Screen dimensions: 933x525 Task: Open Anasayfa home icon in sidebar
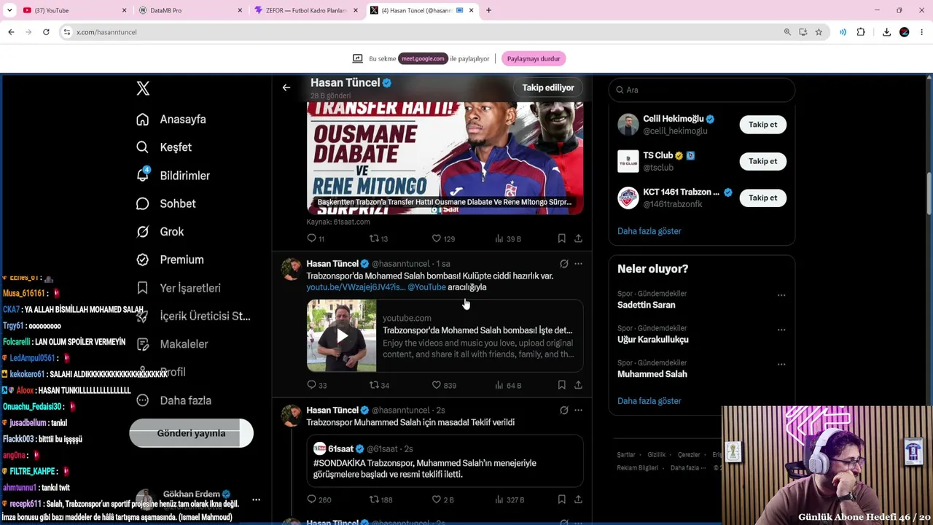(x=143, y=120)
